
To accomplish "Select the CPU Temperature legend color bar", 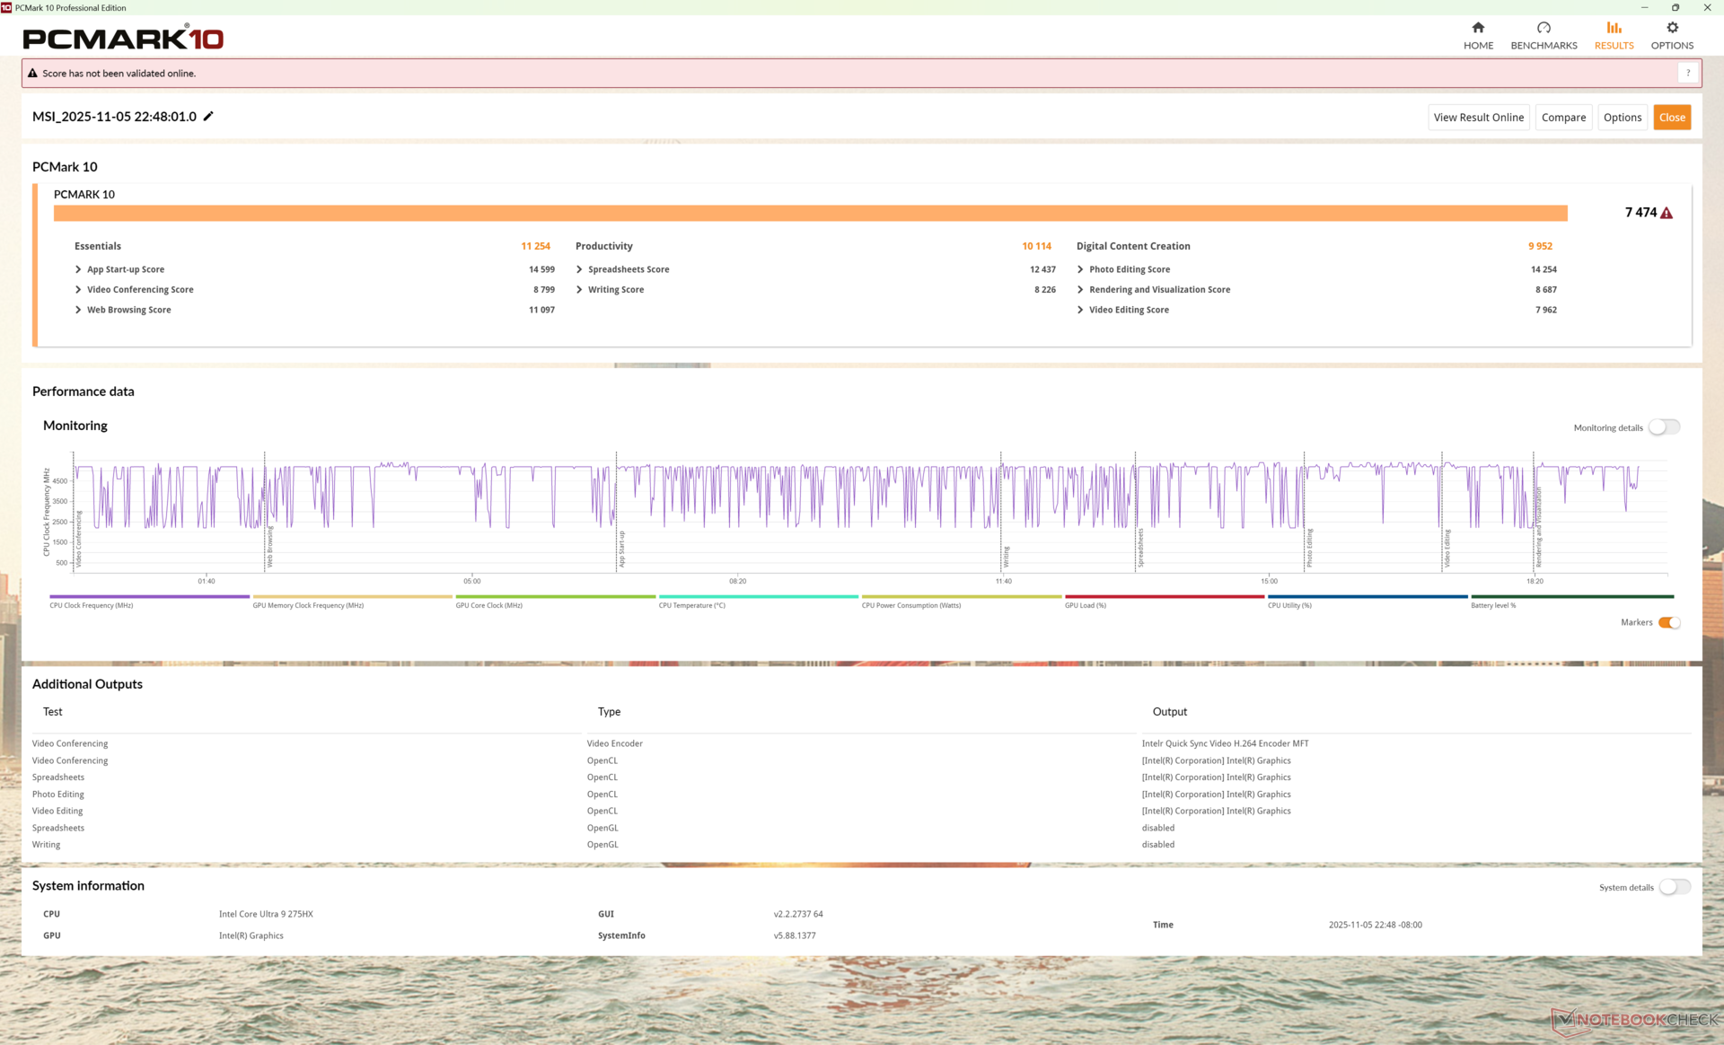I will [x=758, y=596].
